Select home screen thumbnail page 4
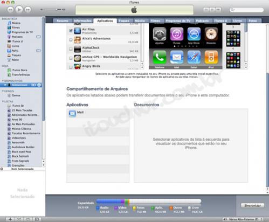The height and width of the screenshot is (222, 269). pos(233,39)
